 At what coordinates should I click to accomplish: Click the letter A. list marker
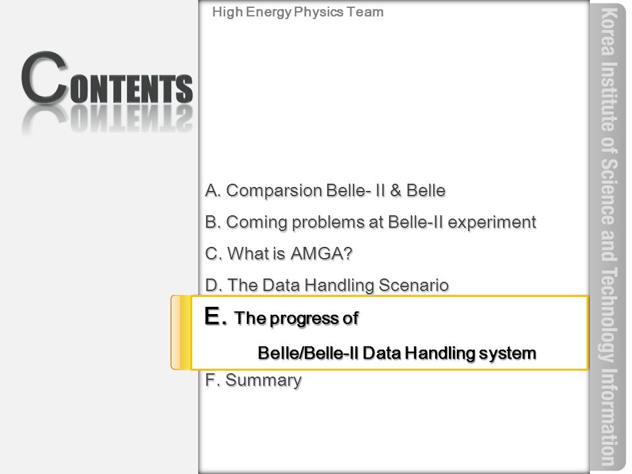coord(213,190)
